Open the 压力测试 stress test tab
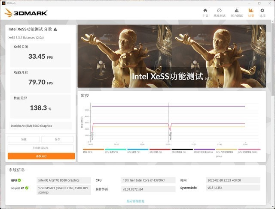This screenshot has width=275, height=209. (237, 13)
